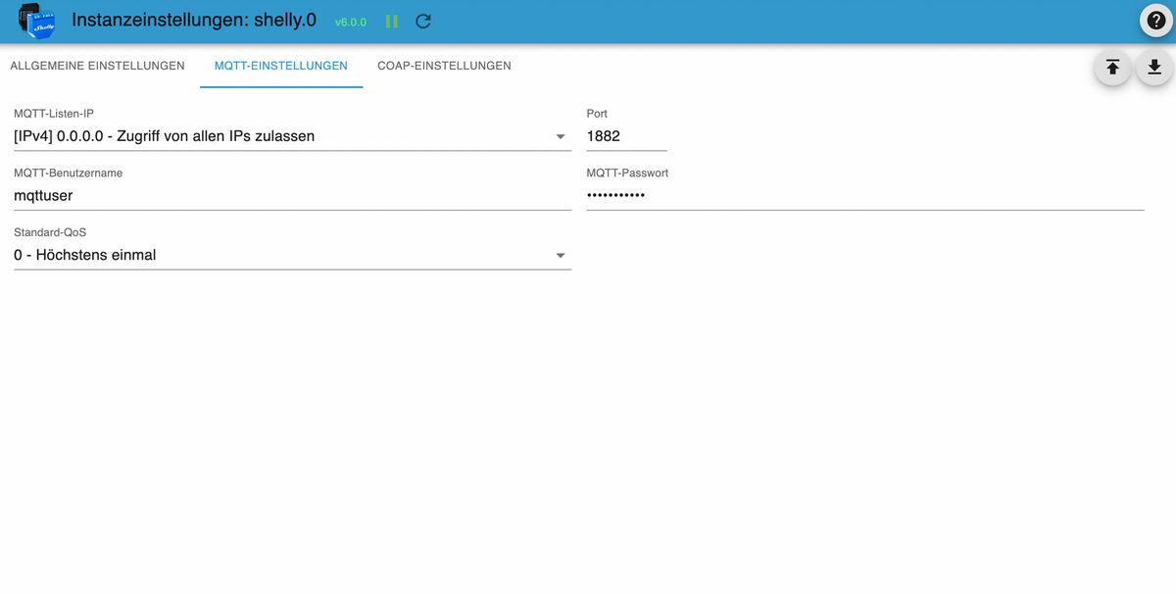Click the Shelly adapter logo
The height and width of the screenshot is (594, 1176).
pos(36,21)
